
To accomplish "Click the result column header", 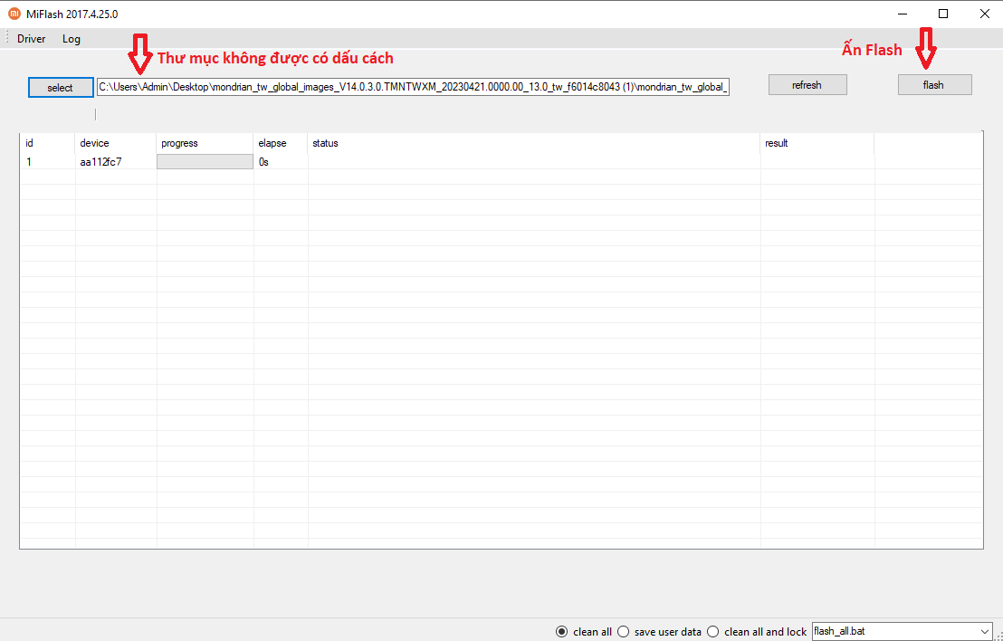I will point(817,143).
